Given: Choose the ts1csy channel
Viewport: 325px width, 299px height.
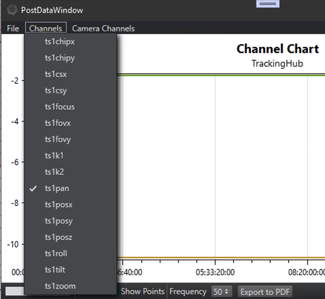Looking at the screenshot, I should tap(56, 90).
